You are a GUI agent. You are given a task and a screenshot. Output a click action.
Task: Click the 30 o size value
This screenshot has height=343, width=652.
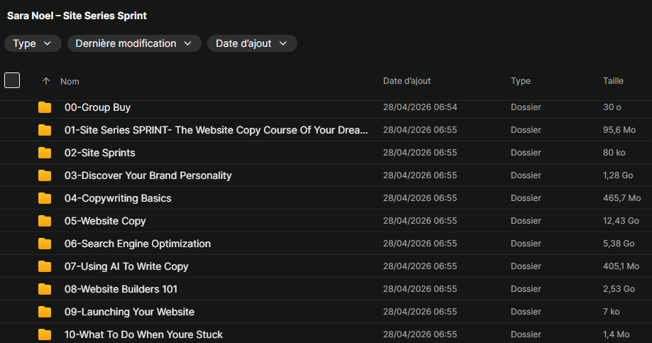pyautogui.click(x=612, y=107)
